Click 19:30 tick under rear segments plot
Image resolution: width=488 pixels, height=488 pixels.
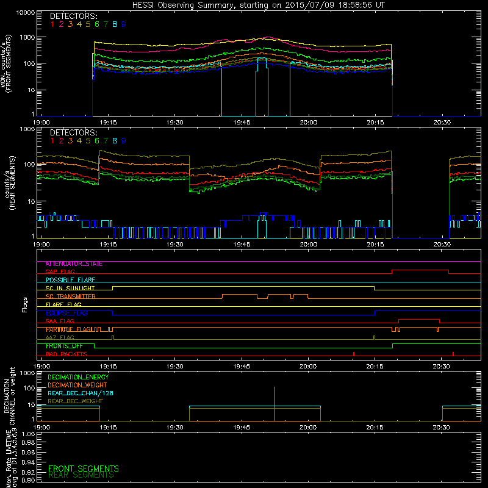pyautogui.click(x=174, y=245)
